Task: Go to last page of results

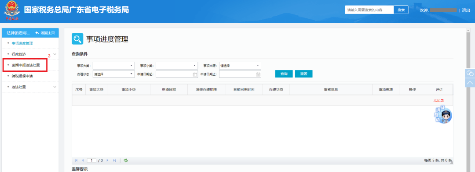Action: pyautogui.click(x=114, y=161)
